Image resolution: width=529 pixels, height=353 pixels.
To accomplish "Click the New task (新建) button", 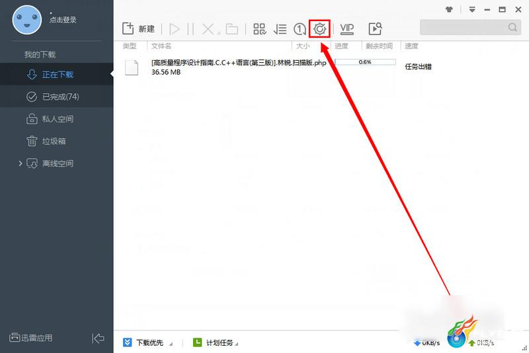I will 138,29.
